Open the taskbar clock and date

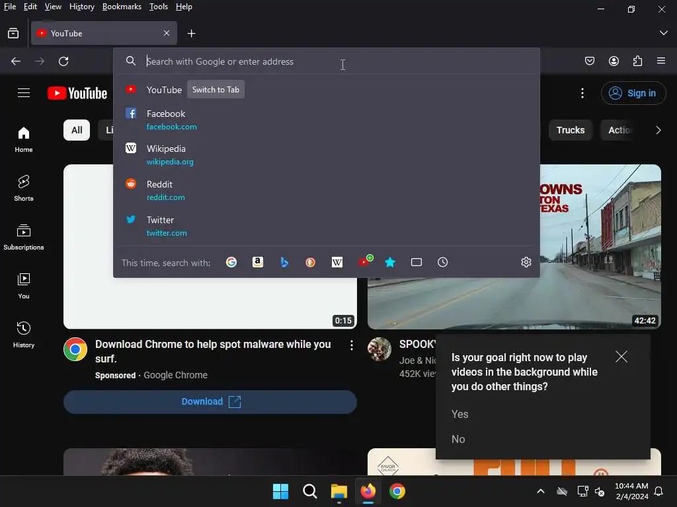631,491
